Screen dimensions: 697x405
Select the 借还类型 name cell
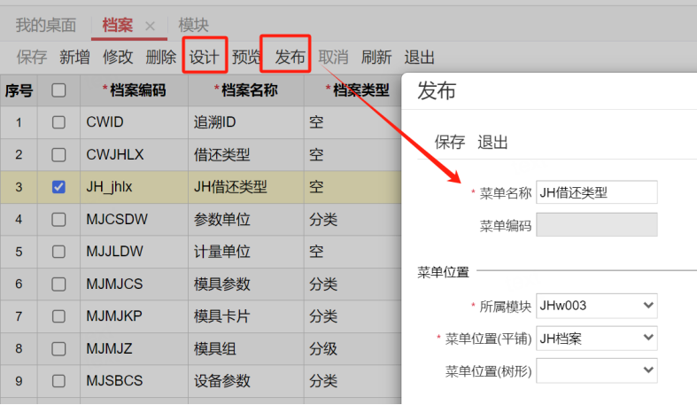pos(246,155)
